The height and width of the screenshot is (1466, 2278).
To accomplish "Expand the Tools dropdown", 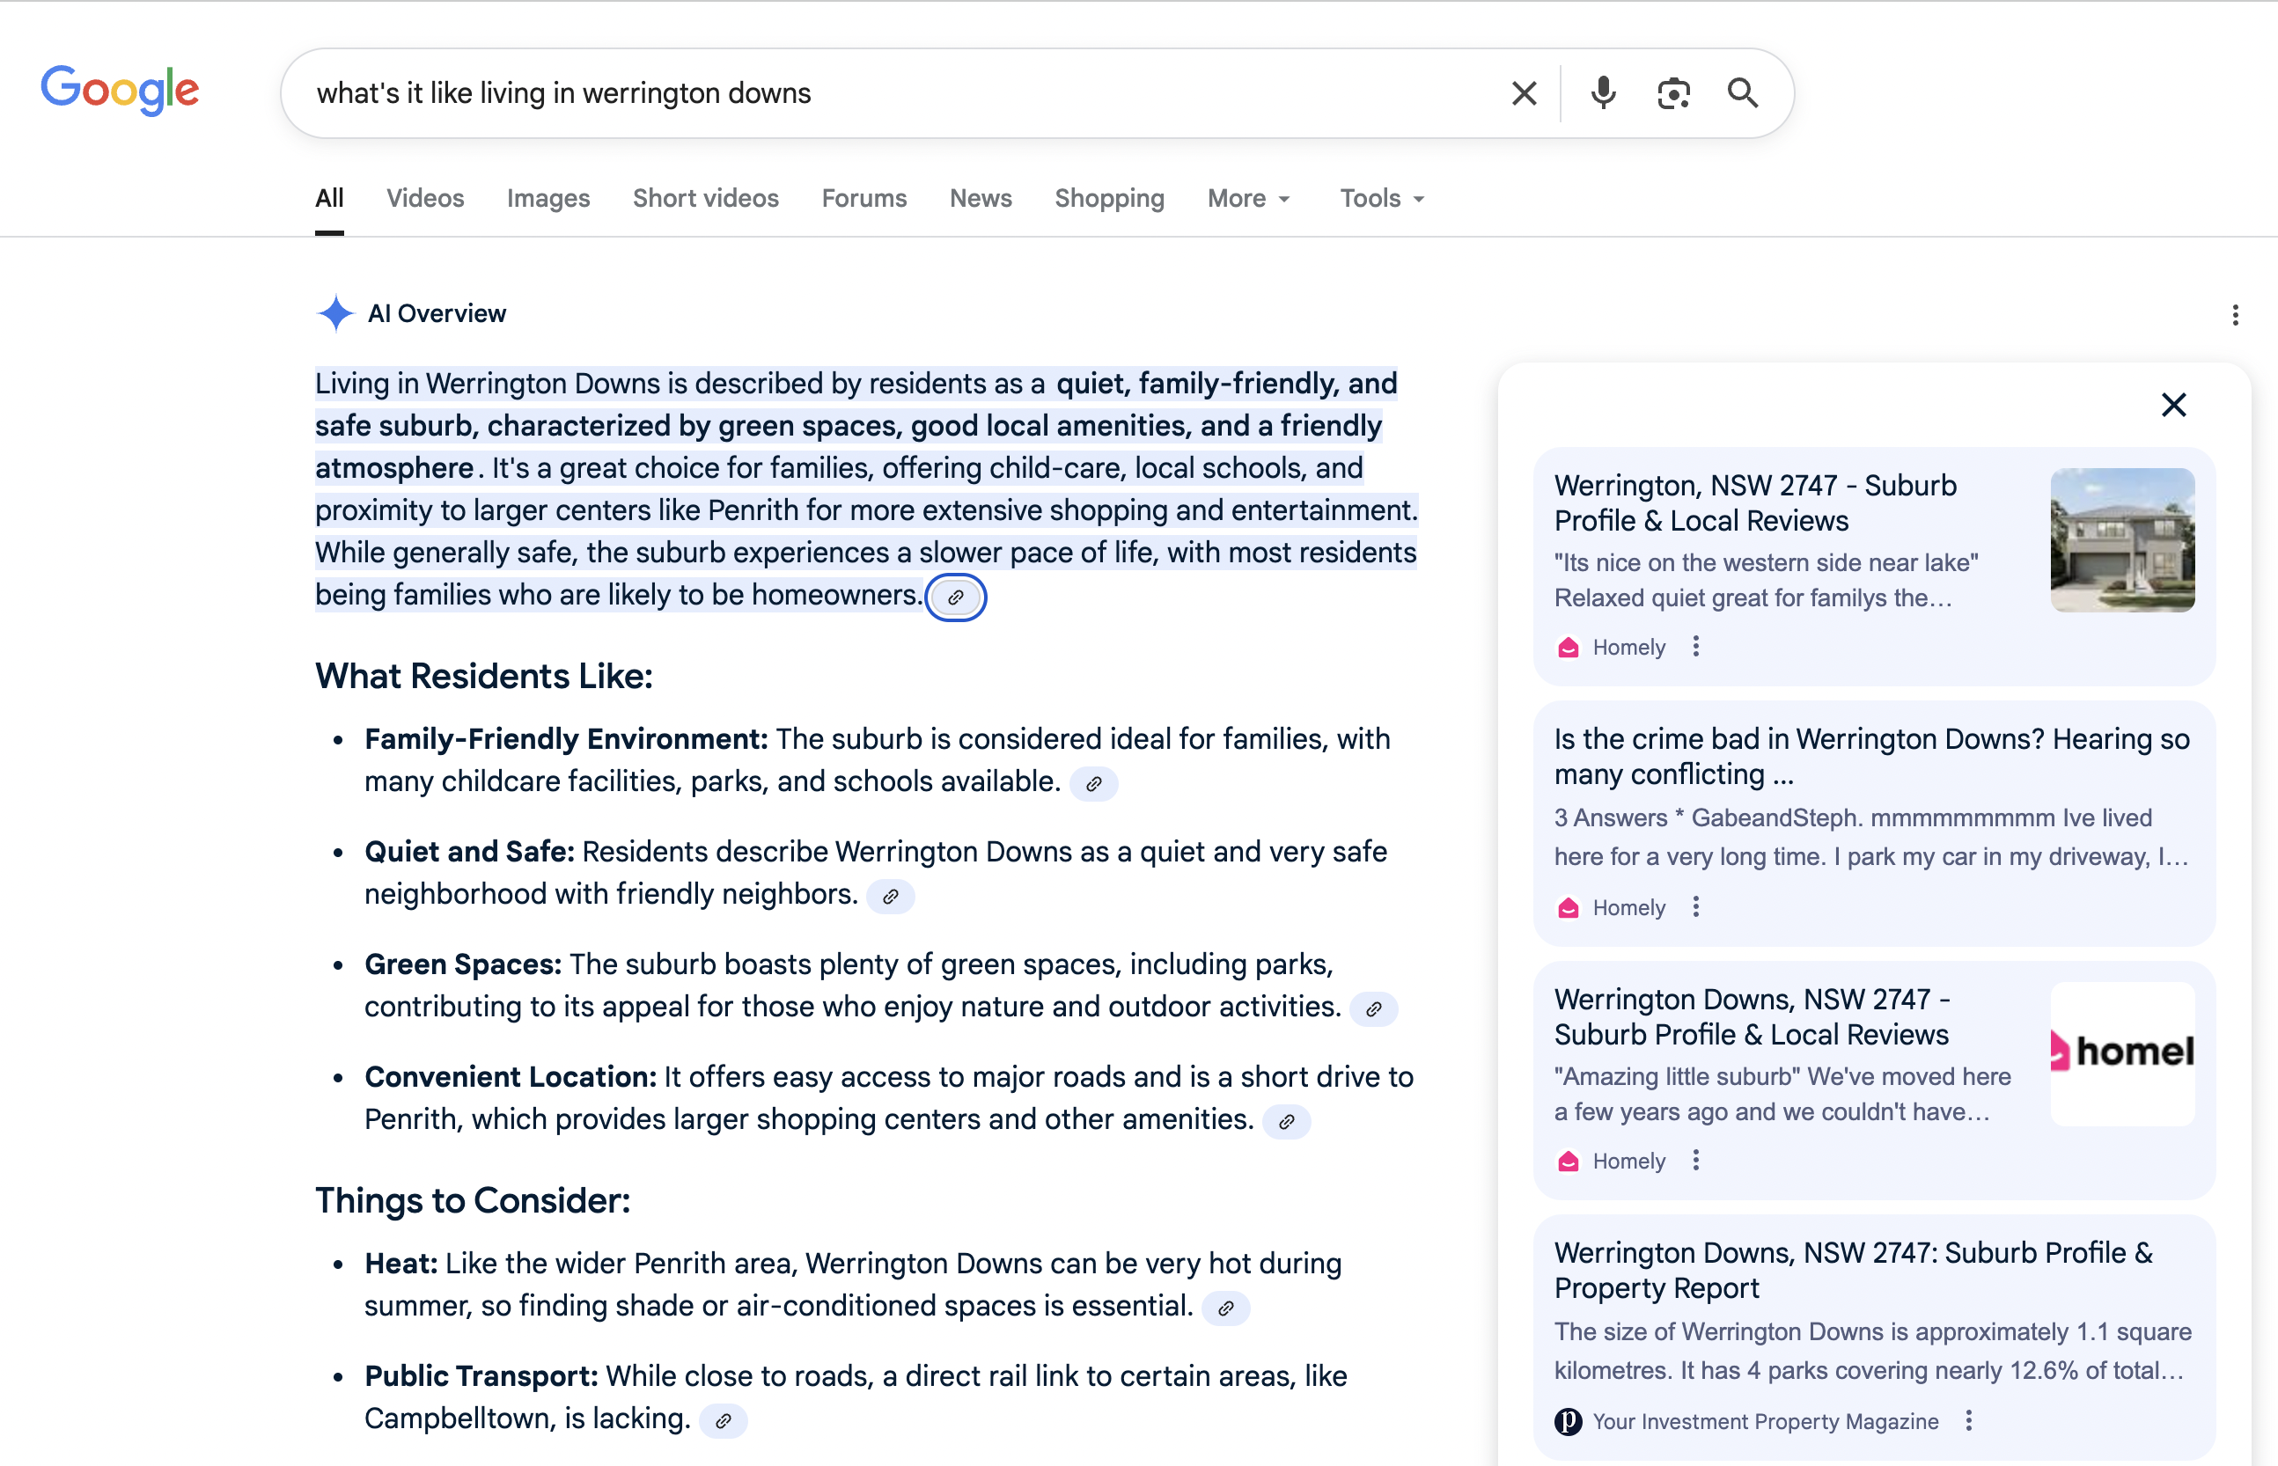I will [1381, 198].
